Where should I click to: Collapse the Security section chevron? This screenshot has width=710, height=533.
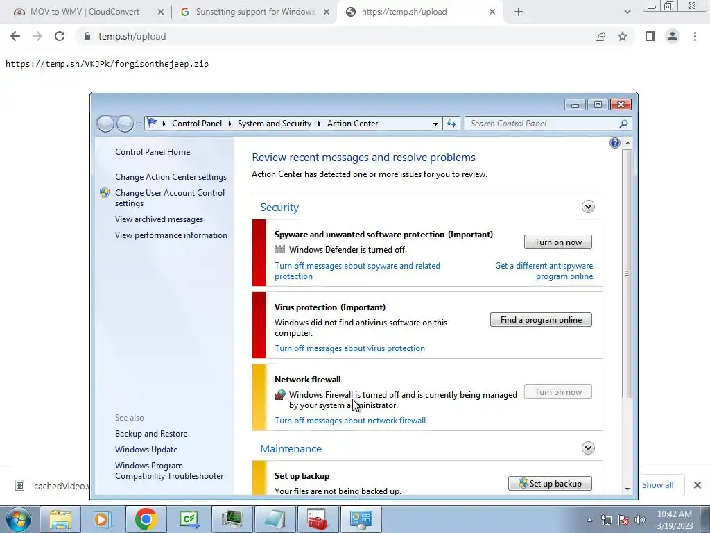[x=588, y=207]
